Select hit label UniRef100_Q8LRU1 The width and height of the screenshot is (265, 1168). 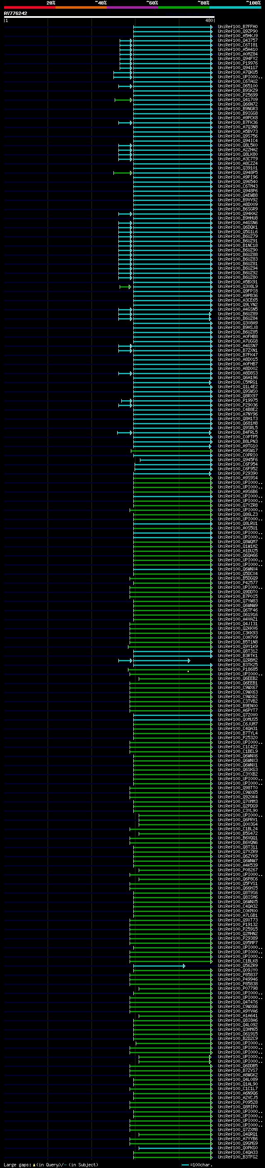click(x=238, y=523)
